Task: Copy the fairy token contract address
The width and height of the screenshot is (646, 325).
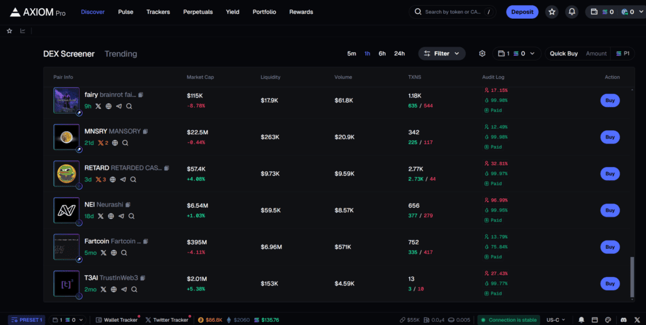Action: point(141,94)
